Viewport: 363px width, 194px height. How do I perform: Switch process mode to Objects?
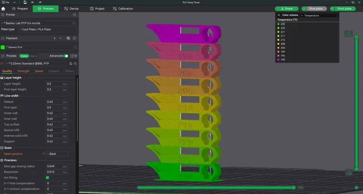[33, 56]
